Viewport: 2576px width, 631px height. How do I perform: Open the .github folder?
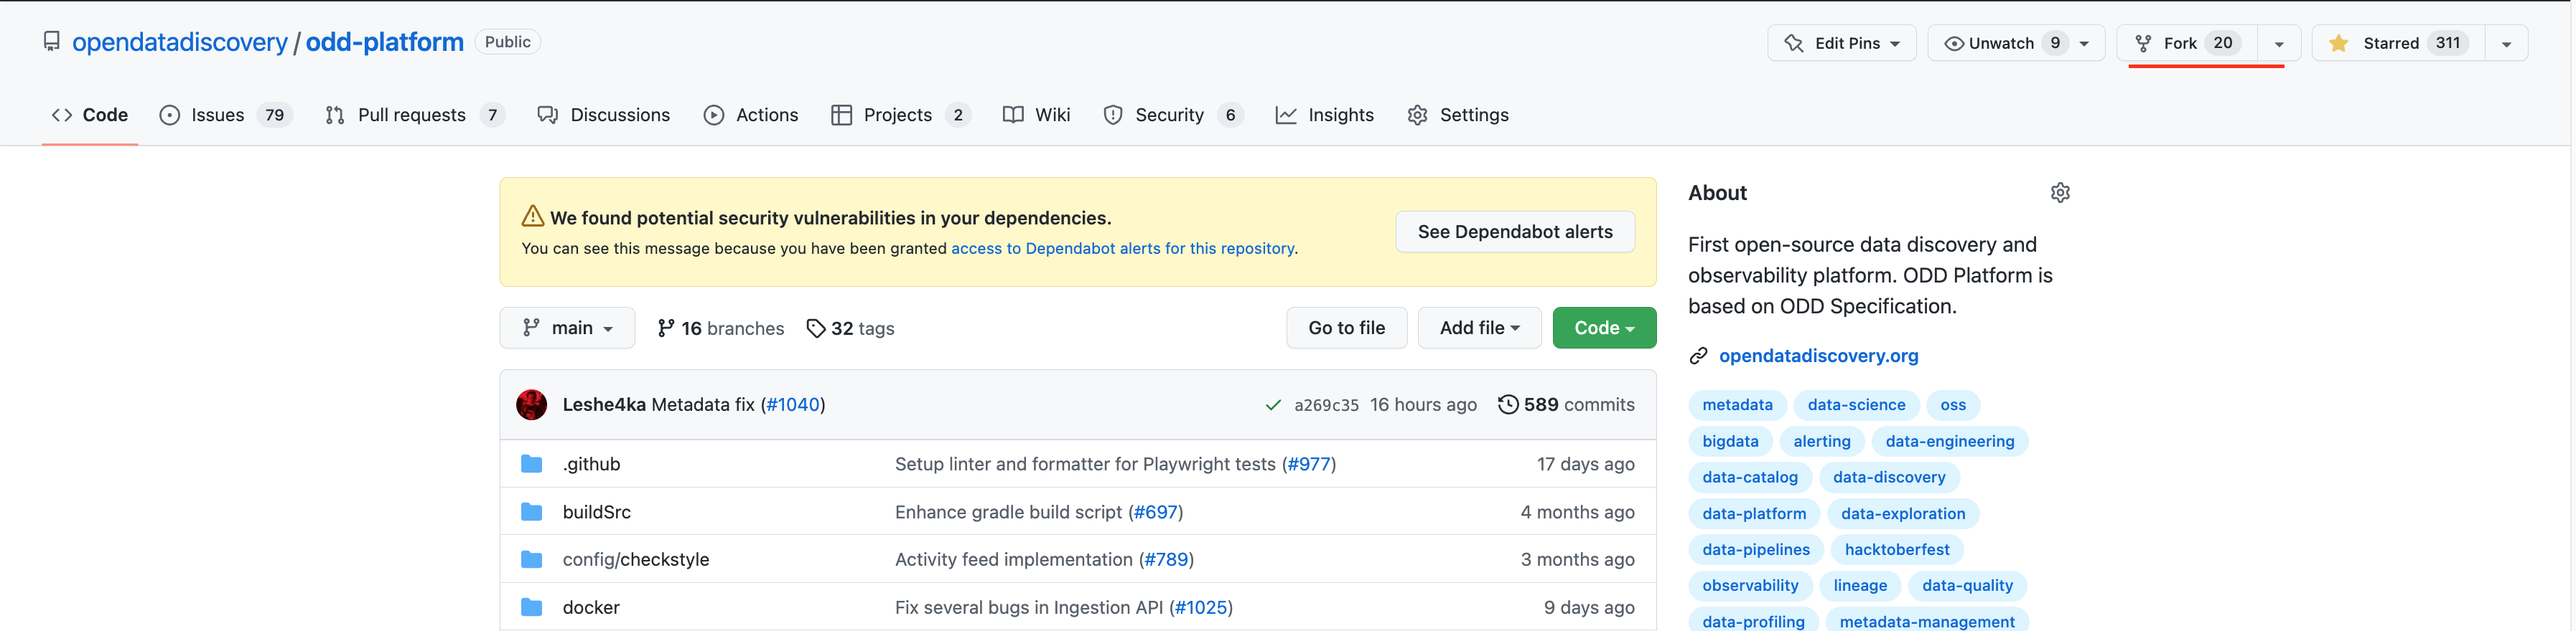(x=591, y=464)
